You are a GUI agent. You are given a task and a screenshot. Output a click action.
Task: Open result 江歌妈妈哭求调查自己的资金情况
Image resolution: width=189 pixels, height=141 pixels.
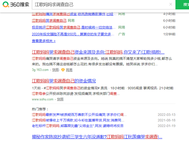pos(64,81)
